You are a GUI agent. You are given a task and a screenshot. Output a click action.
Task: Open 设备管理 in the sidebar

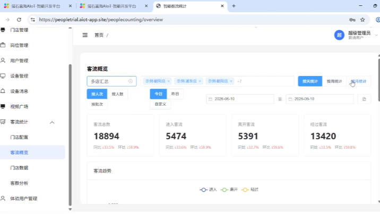click(19, 76)
